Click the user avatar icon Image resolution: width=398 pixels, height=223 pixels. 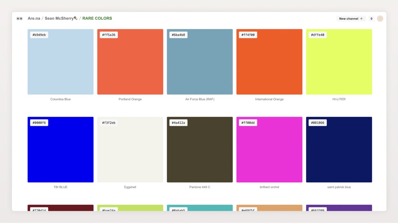[380, 19]
